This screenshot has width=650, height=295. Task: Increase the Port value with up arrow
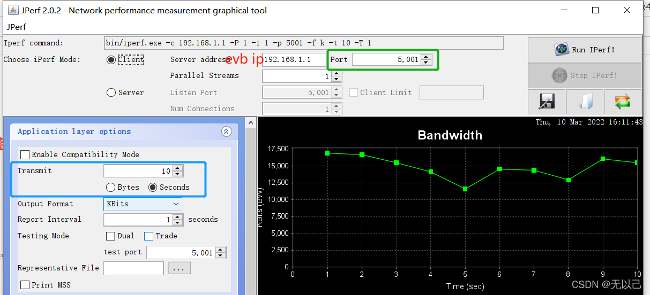point(426,57)
